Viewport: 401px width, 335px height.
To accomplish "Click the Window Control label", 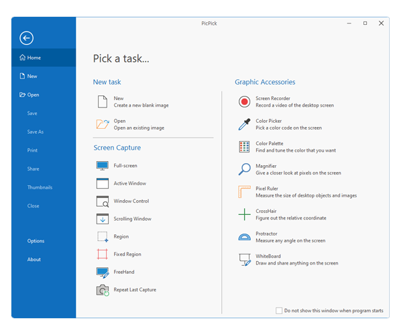I will [x=131, y=201].
